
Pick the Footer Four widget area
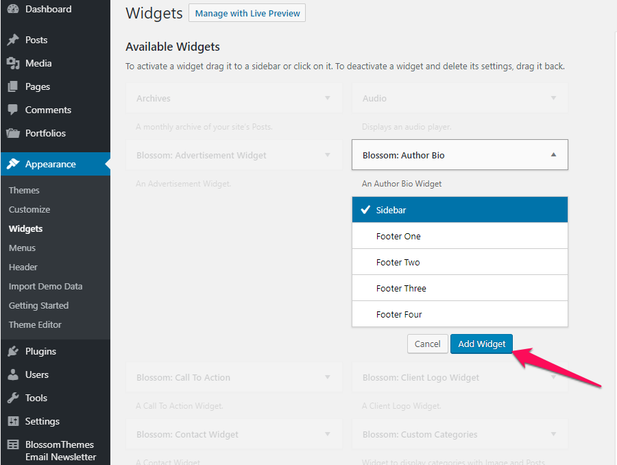(460, 314)
